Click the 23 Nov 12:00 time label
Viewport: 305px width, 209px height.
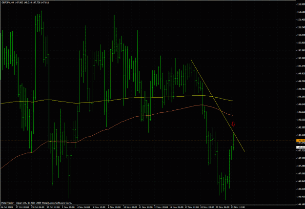click(238, 207)
